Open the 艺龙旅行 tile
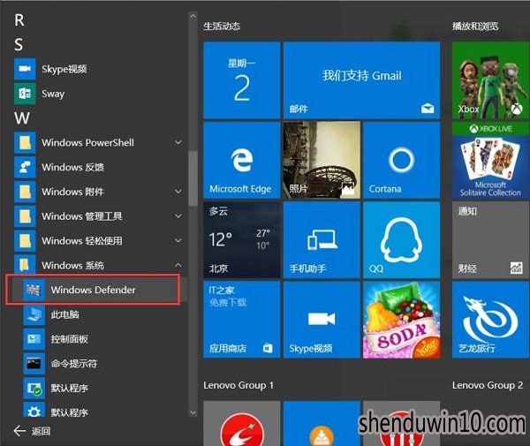 pos(490,320)
